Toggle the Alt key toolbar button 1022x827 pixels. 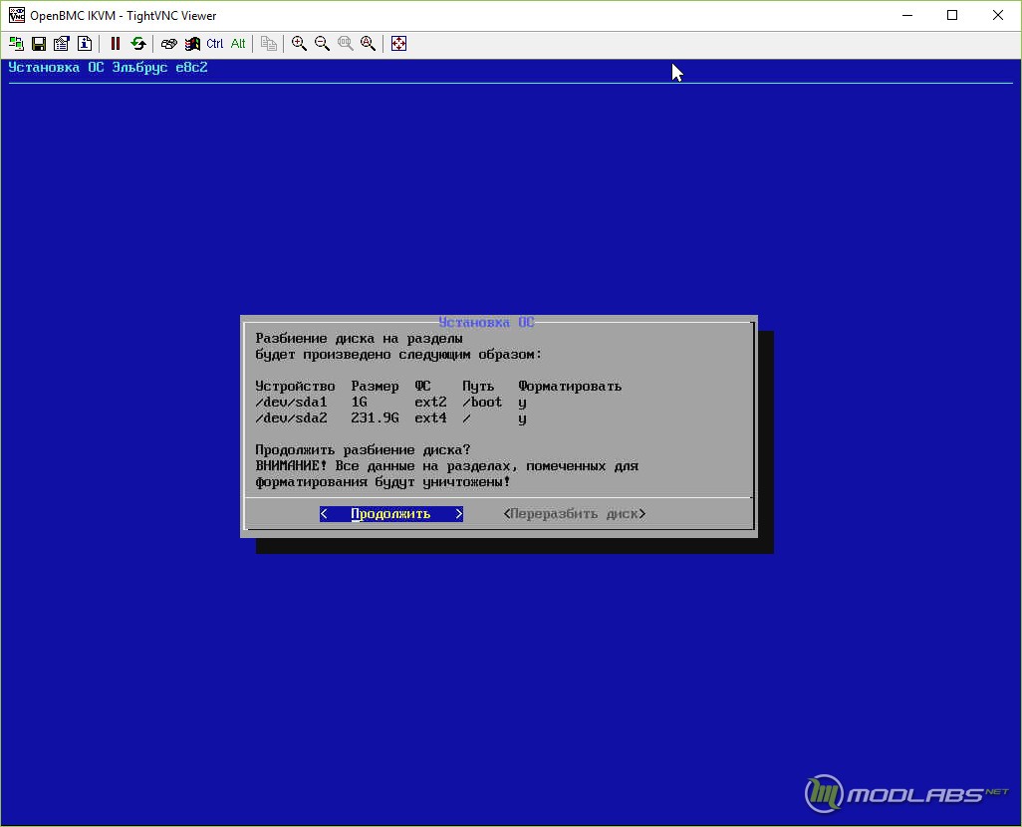238,44
